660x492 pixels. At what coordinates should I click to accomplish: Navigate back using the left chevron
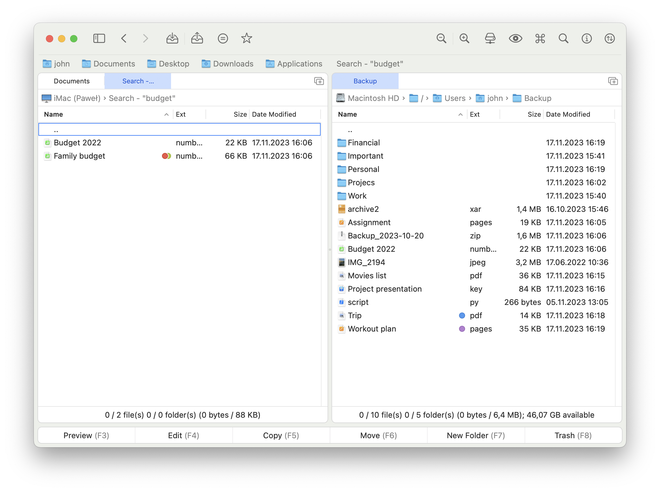(124, 38)
